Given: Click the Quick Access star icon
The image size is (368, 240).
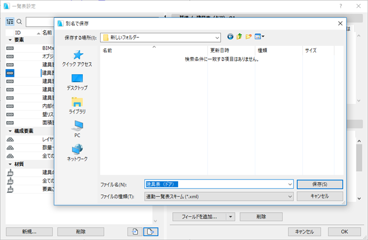Looking at the screenshot, I should [x=78, y=55].
